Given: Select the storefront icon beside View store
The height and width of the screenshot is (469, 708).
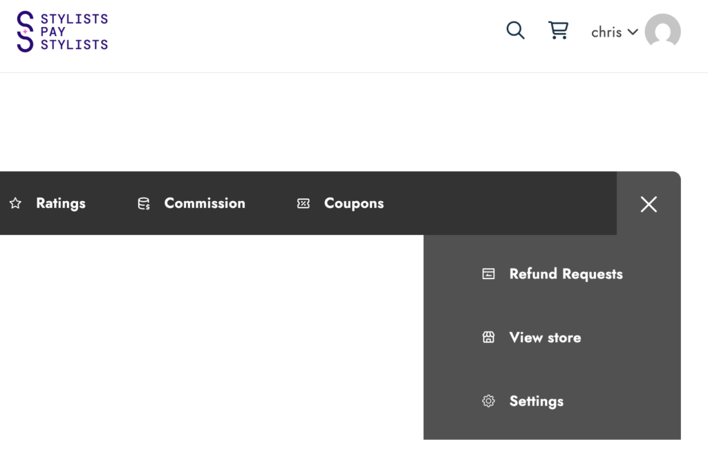Looking at the screenshot, I should [x=489, y=337].
